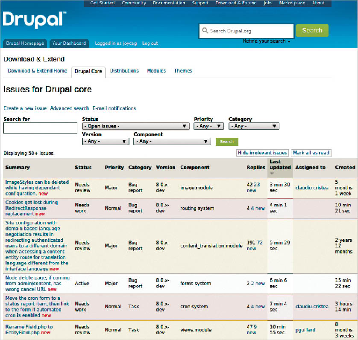Click 23 new replies in ImageStyles row

tap(254, 187)
